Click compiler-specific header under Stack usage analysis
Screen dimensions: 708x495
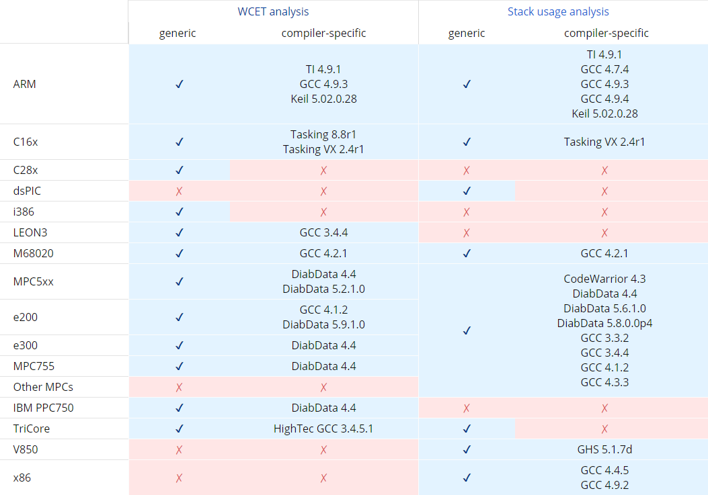point(606,34)
